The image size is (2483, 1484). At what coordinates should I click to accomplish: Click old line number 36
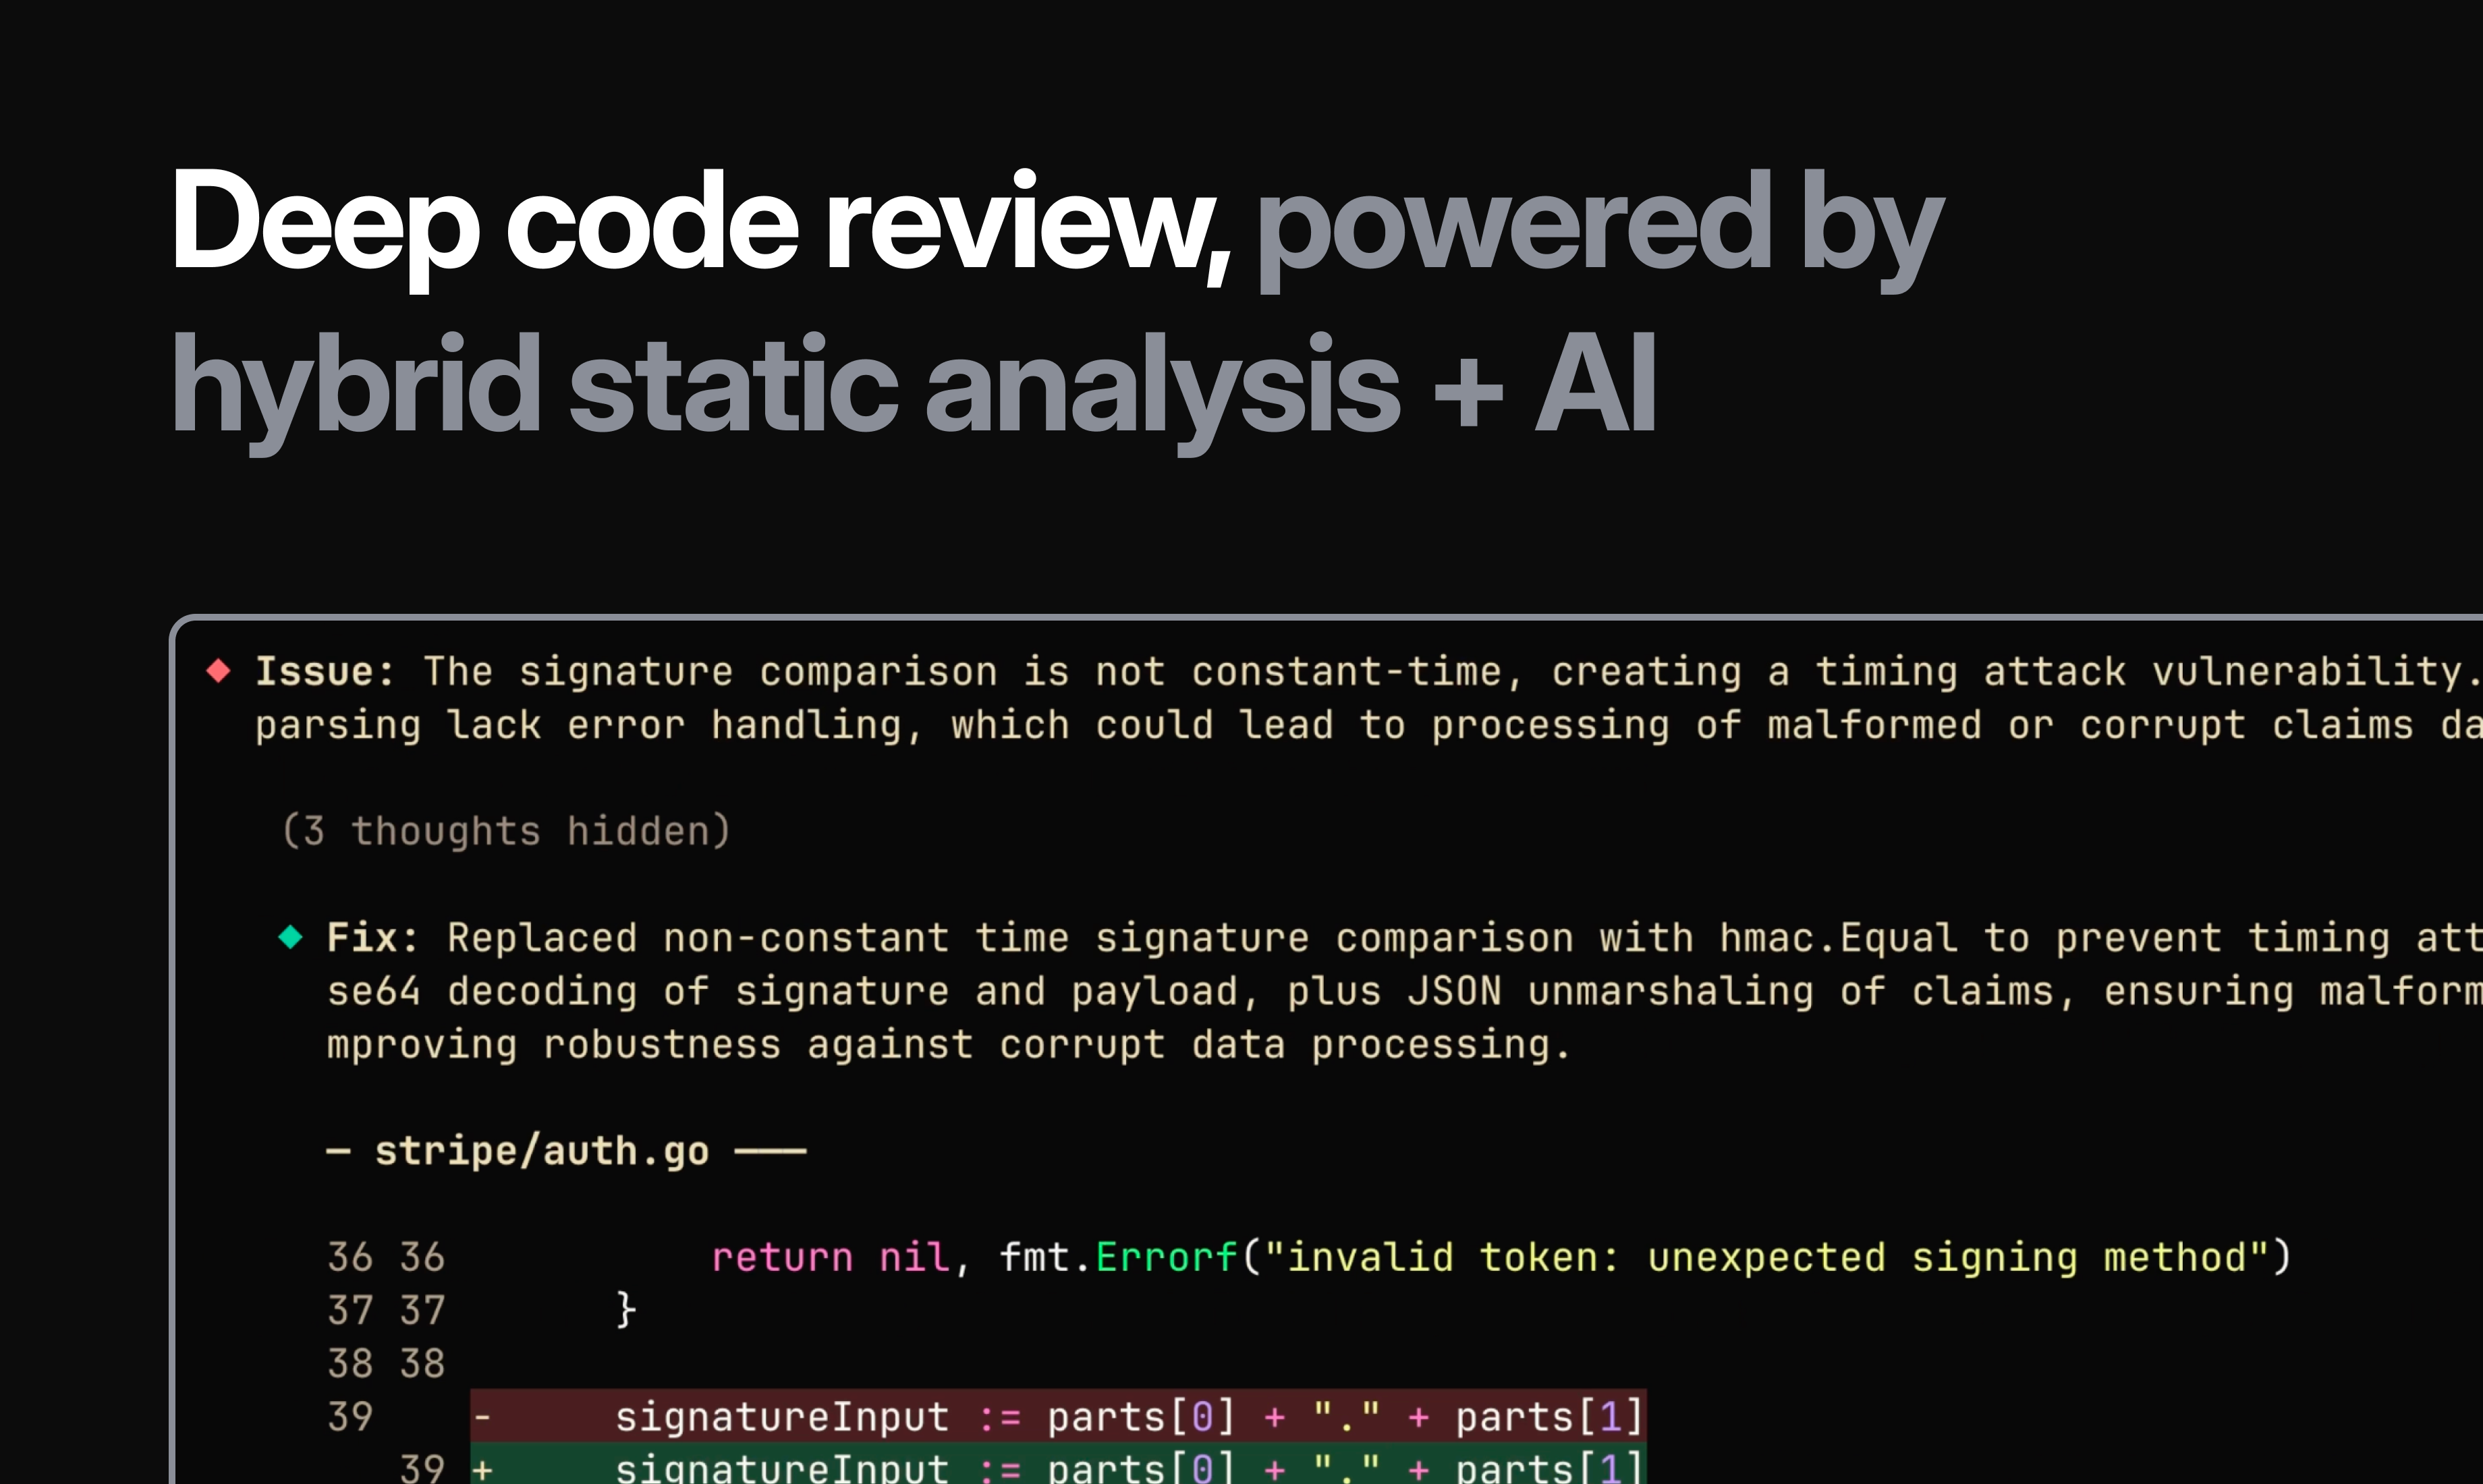coord(350,1257)
